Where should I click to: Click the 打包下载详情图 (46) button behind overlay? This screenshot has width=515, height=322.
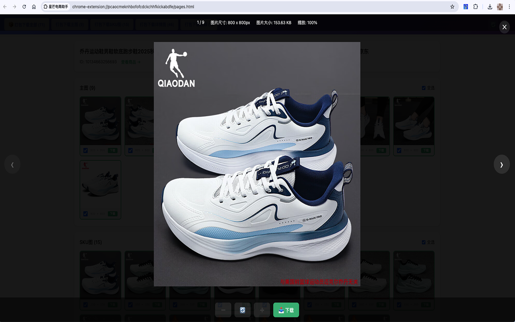pos(157,25)
